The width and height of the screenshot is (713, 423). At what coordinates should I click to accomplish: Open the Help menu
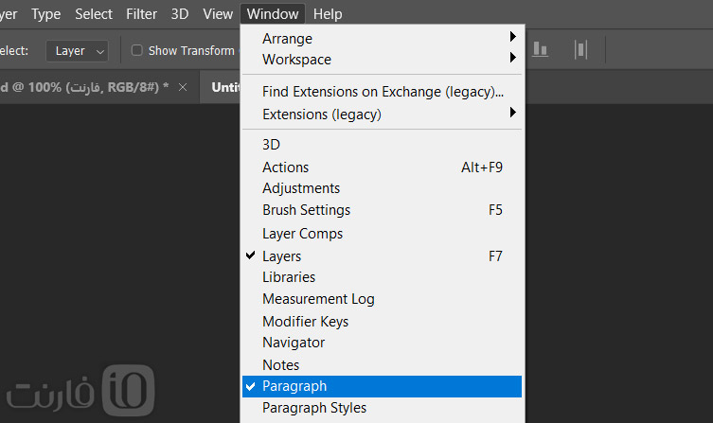(x=328, y=14)
